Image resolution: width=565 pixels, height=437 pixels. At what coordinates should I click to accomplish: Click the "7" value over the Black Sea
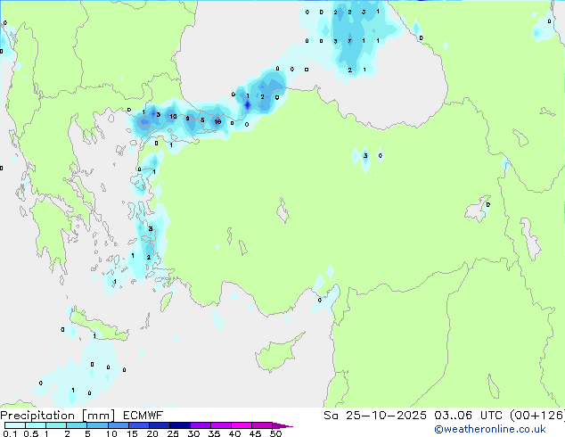point(349,41)
